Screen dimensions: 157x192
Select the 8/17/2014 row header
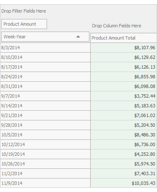(x=45, y=67)
